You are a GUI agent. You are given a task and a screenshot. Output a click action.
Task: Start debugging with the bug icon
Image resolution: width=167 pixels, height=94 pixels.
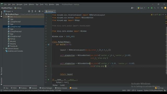pyautogui.click(x=152, y=8)
